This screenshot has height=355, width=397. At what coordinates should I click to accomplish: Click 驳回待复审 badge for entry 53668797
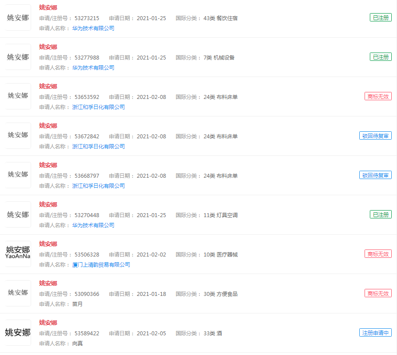[x=376, y=175]
